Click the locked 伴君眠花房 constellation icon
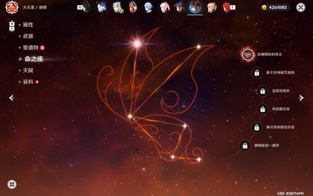The width and height of the screenshot is (313, 196). (263, 109)
